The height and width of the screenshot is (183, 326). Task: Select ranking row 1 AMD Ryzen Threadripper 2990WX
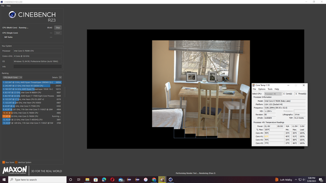(x=32, y=82)
